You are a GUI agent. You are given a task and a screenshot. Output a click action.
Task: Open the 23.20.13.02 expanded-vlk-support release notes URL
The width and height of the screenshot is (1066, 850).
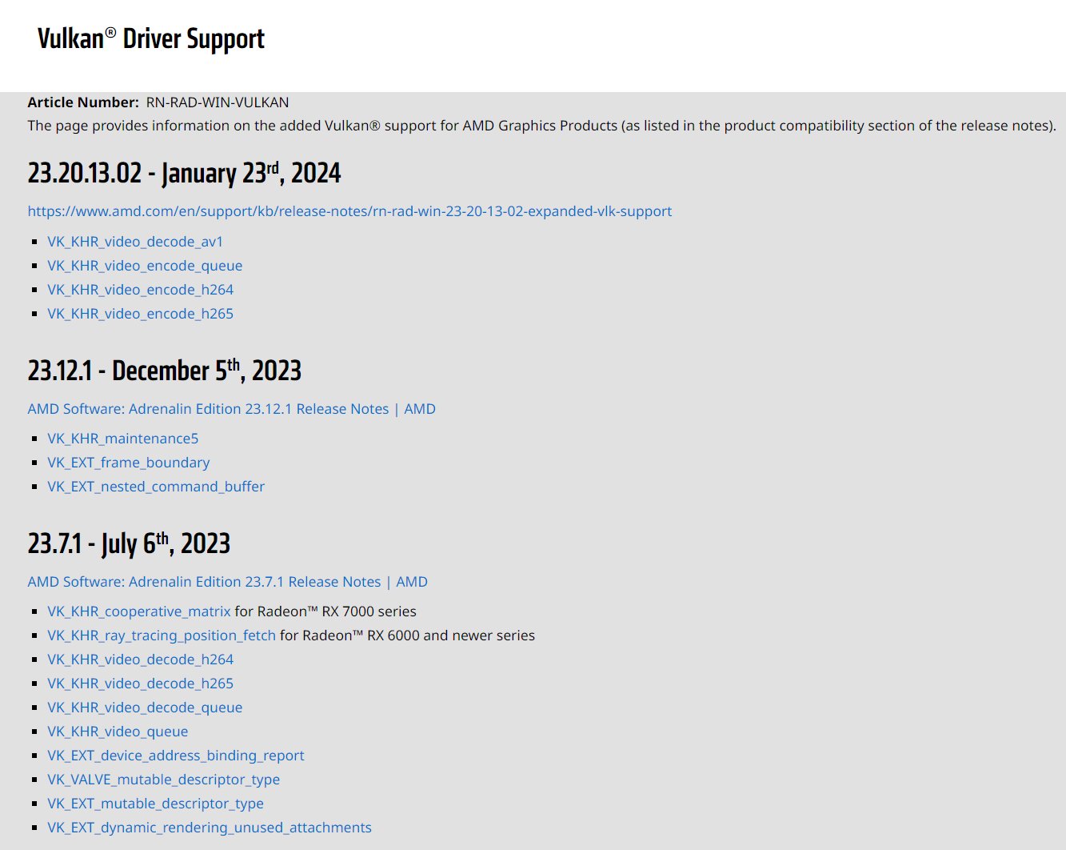click(349, 211)
